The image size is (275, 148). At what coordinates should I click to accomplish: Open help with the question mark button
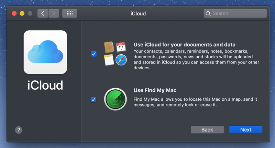tap(19, 130)
